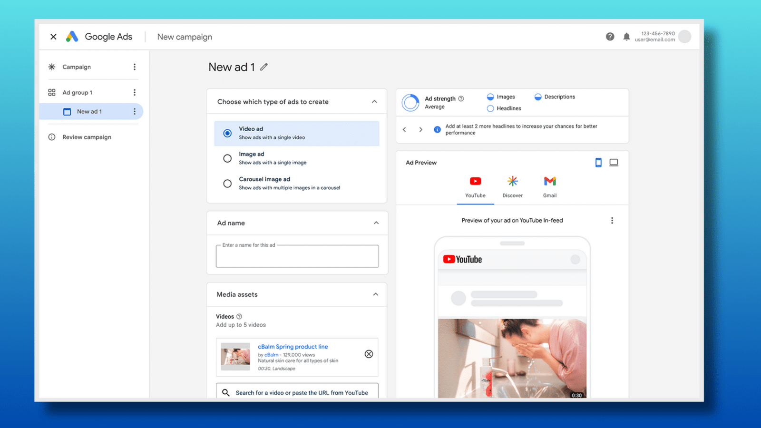Screen dimensions: 761x428
Task: Switch preview to mobile device icon
Action: click(x=598, y=163)
